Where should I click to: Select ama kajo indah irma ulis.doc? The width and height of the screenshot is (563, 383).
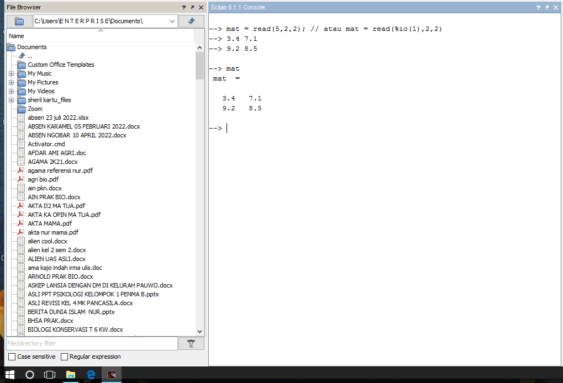pyautogui.click(x=65, y=268)
